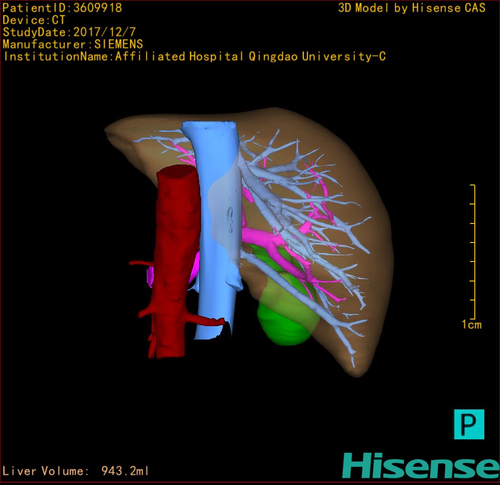Click the cyan P orientation marker
Screen dimensions: 500x485
coord(469,424)
